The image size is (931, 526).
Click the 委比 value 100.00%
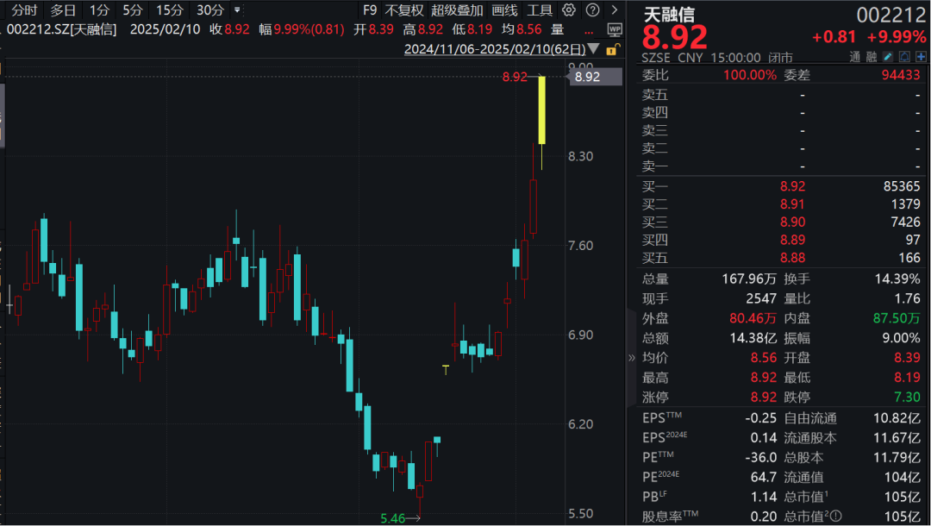(749, 75)
